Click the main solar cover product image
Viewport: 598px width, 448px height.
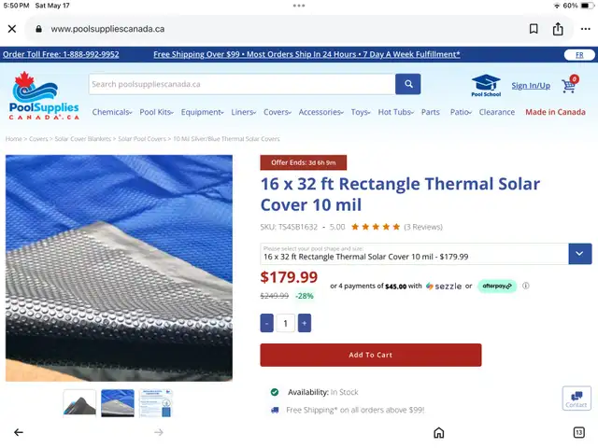coord(119,268)
